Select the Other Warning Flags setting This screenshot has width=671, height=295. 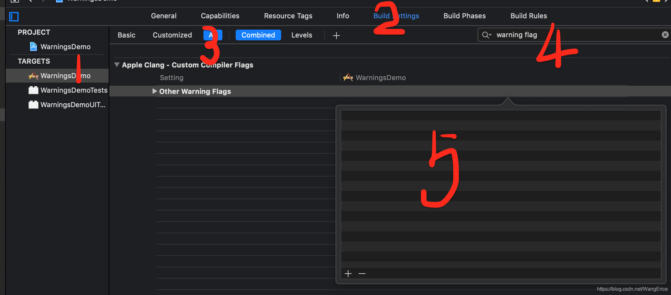click(x=195, y=91)
